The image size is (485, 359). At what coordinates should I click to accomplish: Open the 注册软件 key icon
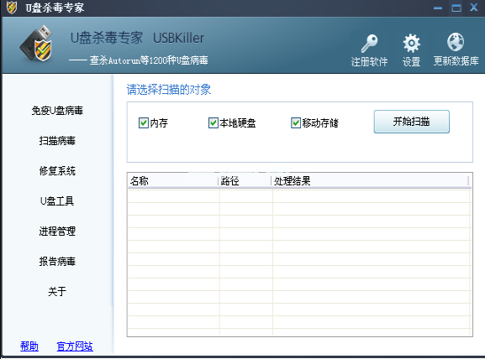coord(369,44)
